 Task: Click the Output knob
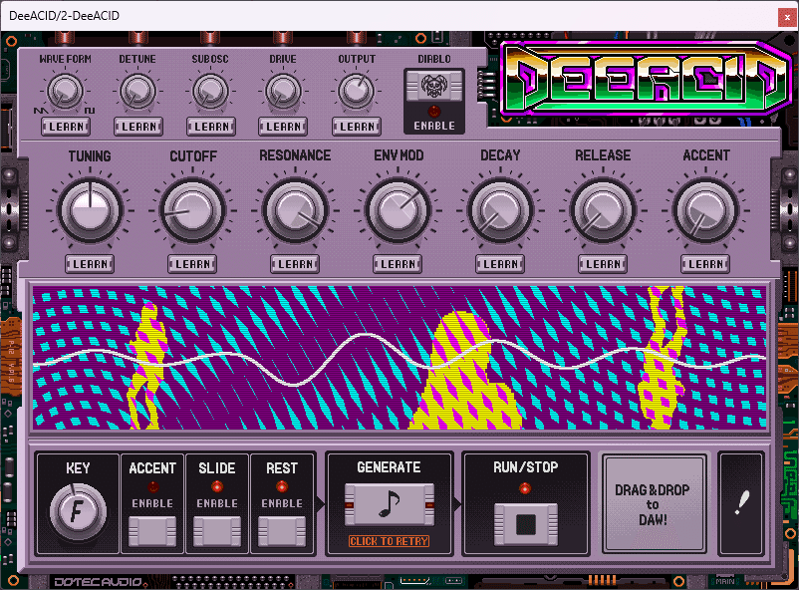tap(357, 91)
